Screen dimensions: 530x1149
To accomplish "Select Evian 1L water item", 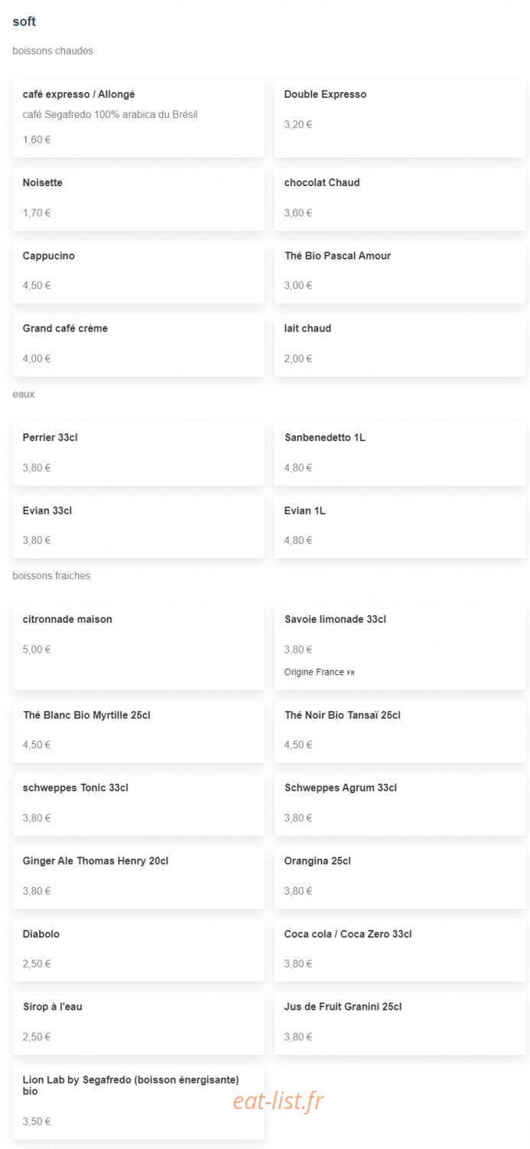I will 400,526.
